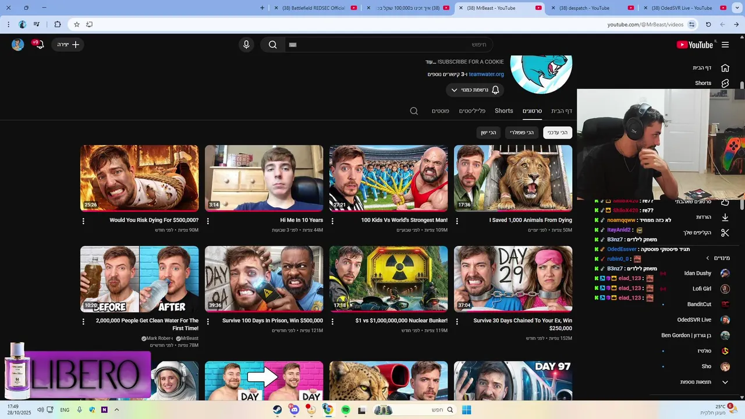Switch to the 'פלייליסטים' channel tab

pos(472,111)
